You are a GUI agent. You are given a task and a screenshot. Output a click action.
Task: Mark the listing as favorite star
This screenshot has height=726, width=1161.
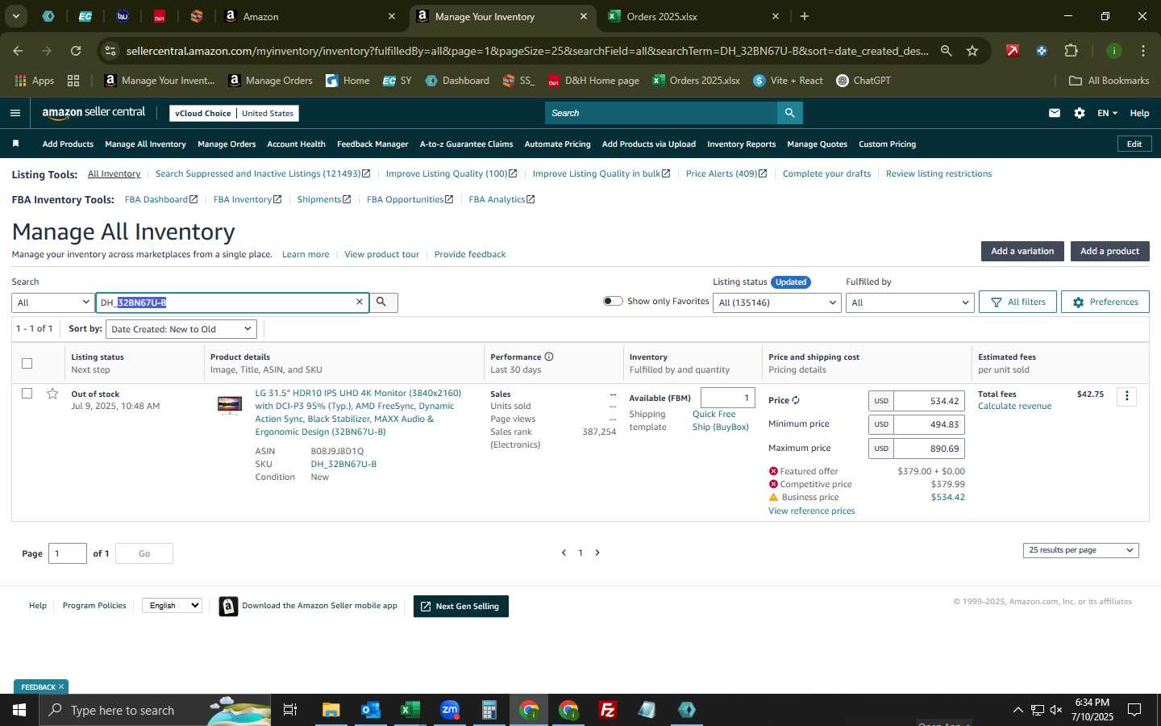[52, 394]
